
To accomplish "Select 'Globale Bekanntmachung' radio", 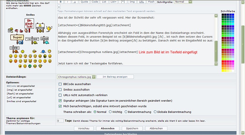I will (x=155, y=112).
